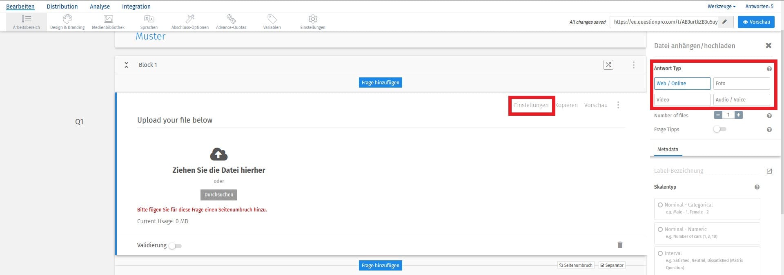
Task: Toggle the Validierung switch
Action: click(x=175, y=246)
